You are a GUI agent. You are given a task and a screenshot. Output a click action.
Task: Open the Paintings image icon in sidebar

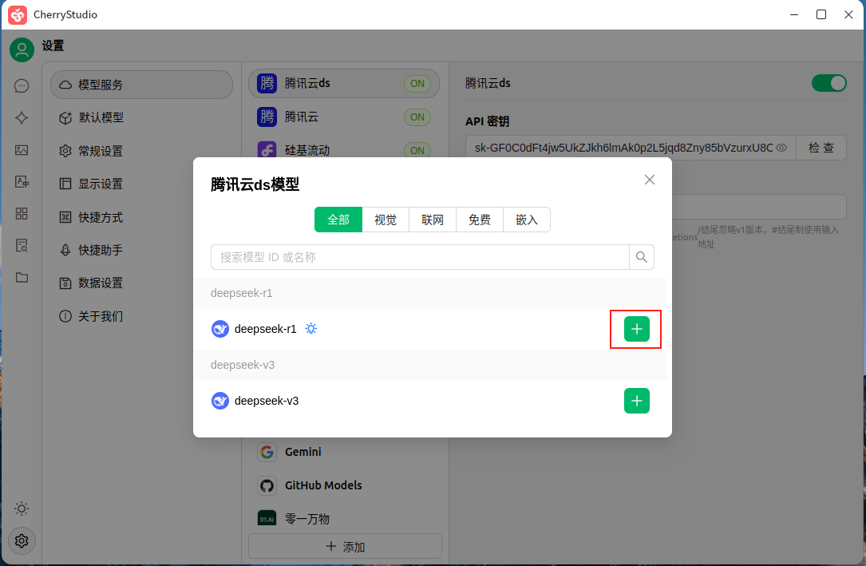(22, 150)
